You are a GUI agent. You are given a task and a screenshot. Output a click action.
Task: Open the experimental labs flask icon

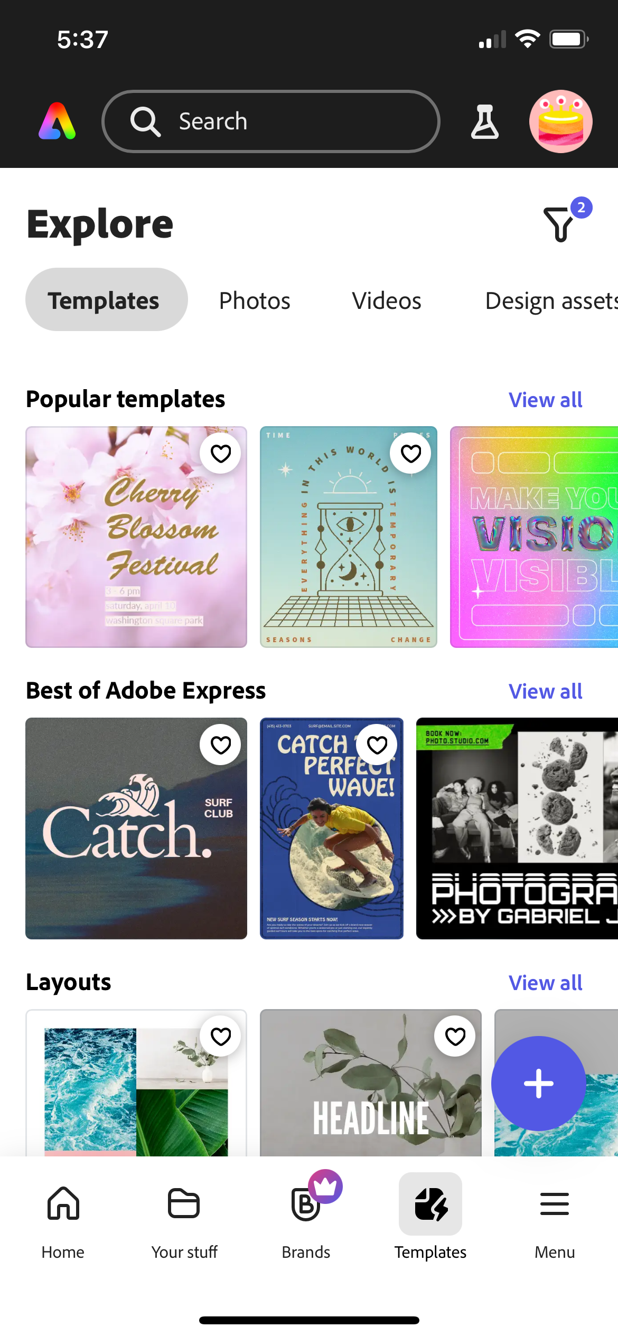click(484, 121)
